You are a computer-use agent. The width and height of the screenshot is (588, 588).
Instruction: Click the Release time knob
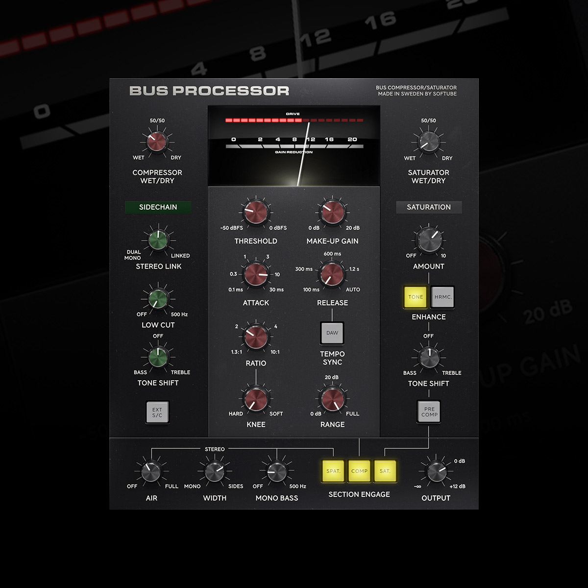tap(332, 273)
